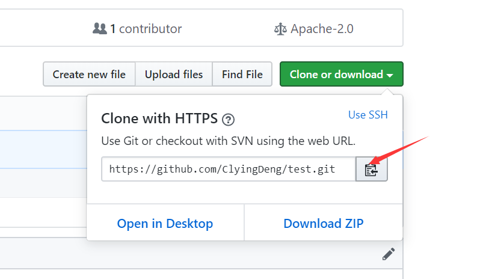Screen dimensions: 489x279
Task: Copy the clone URL to clipboard
Action: tap(371, 170)
